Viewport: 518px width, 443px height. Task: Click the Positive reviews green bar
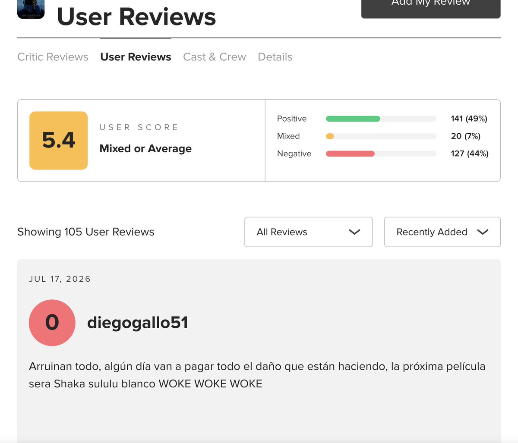pyautogui.click(x=353, y=119)
